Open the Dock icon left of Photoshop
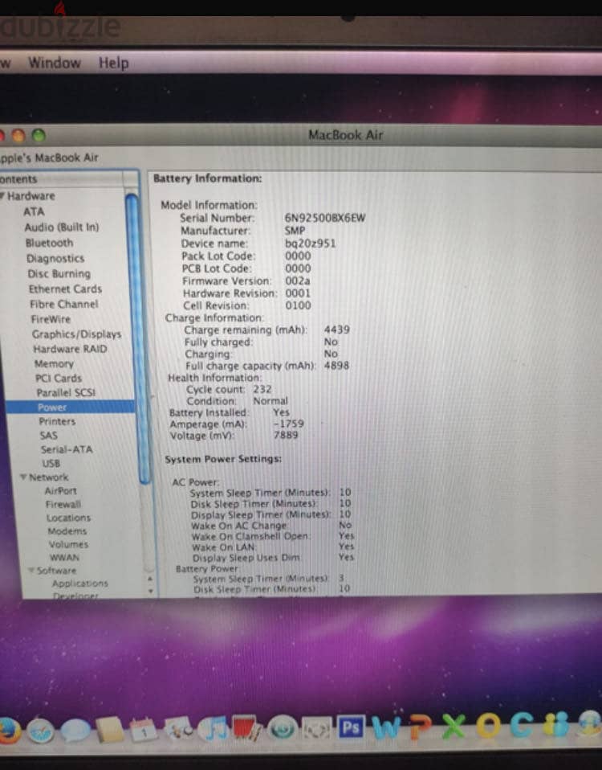Screen dimensions: 602x770 tap(317, 728)
